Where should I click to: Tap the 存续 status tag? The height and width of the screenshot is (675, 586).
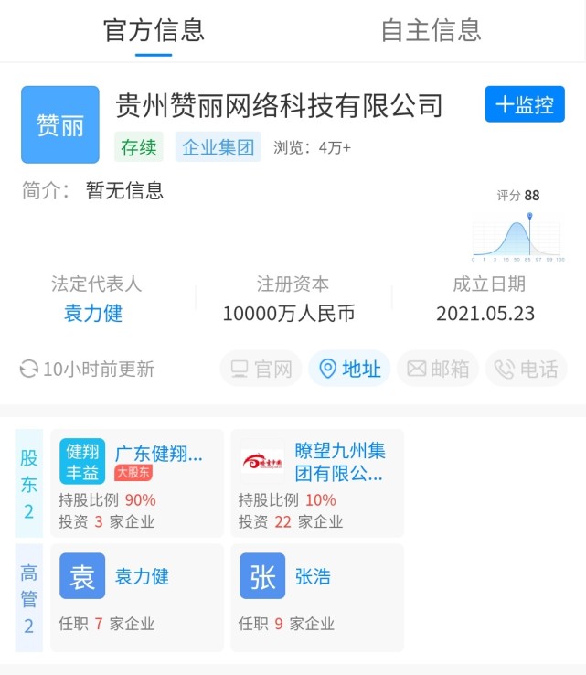click(139, 147)
